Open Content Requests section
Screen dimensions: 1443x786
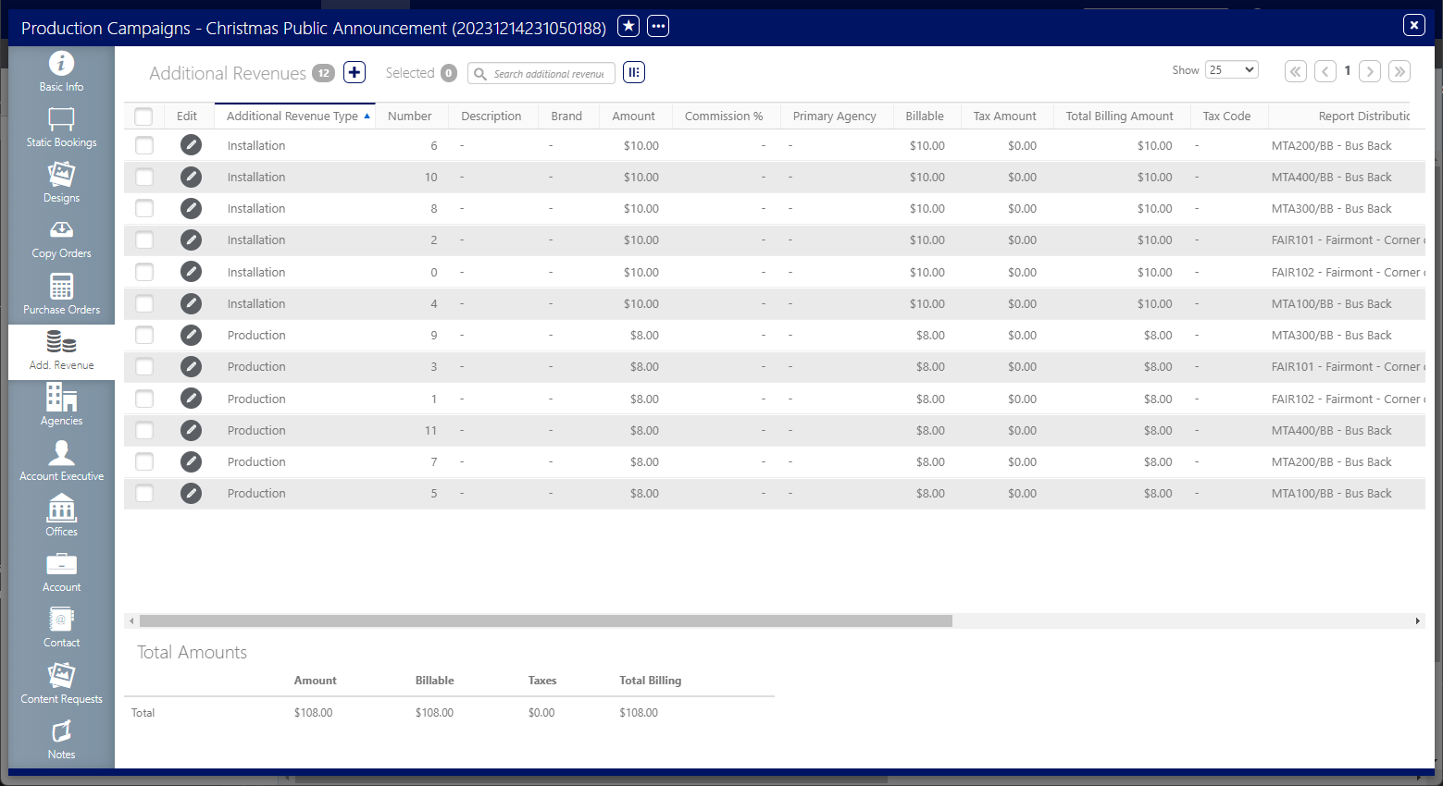(x=61, y=684)
